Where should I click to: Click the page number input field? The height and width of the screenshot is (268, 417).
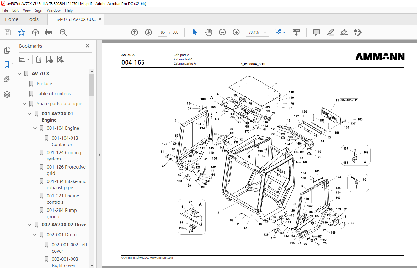tap(163, 32)
